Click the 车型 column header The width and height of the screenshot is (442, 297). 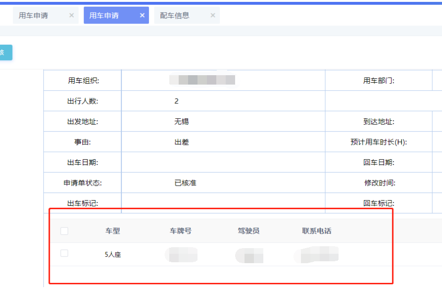click(113, 231)
